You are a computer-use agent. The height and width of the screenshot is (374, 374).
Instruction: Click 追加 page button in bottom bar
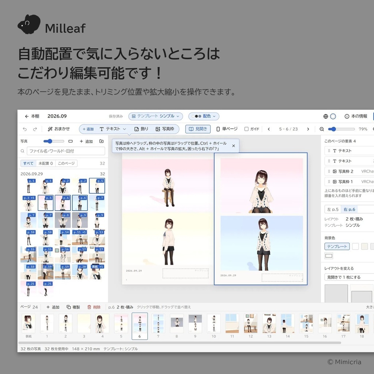(53, 307)
